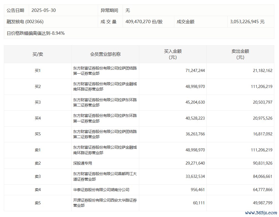Select 卖1 row buy amount 48,998,970
Image resolution: width=279 pixels, height=217 pixels.
195,150
